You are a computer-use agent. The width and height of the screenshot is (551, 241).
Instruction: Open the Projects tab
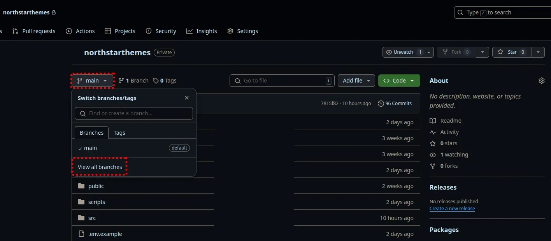pos(120,31)
